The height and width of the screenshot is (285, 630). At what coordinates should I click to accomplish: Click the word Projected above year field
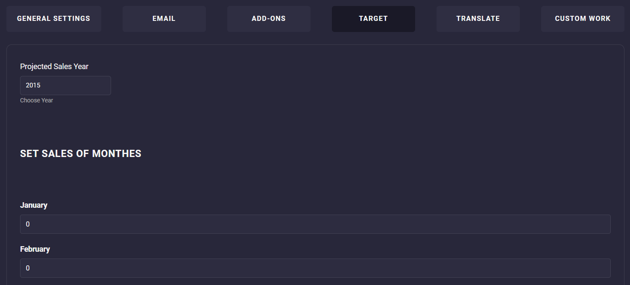click(36, 67)
